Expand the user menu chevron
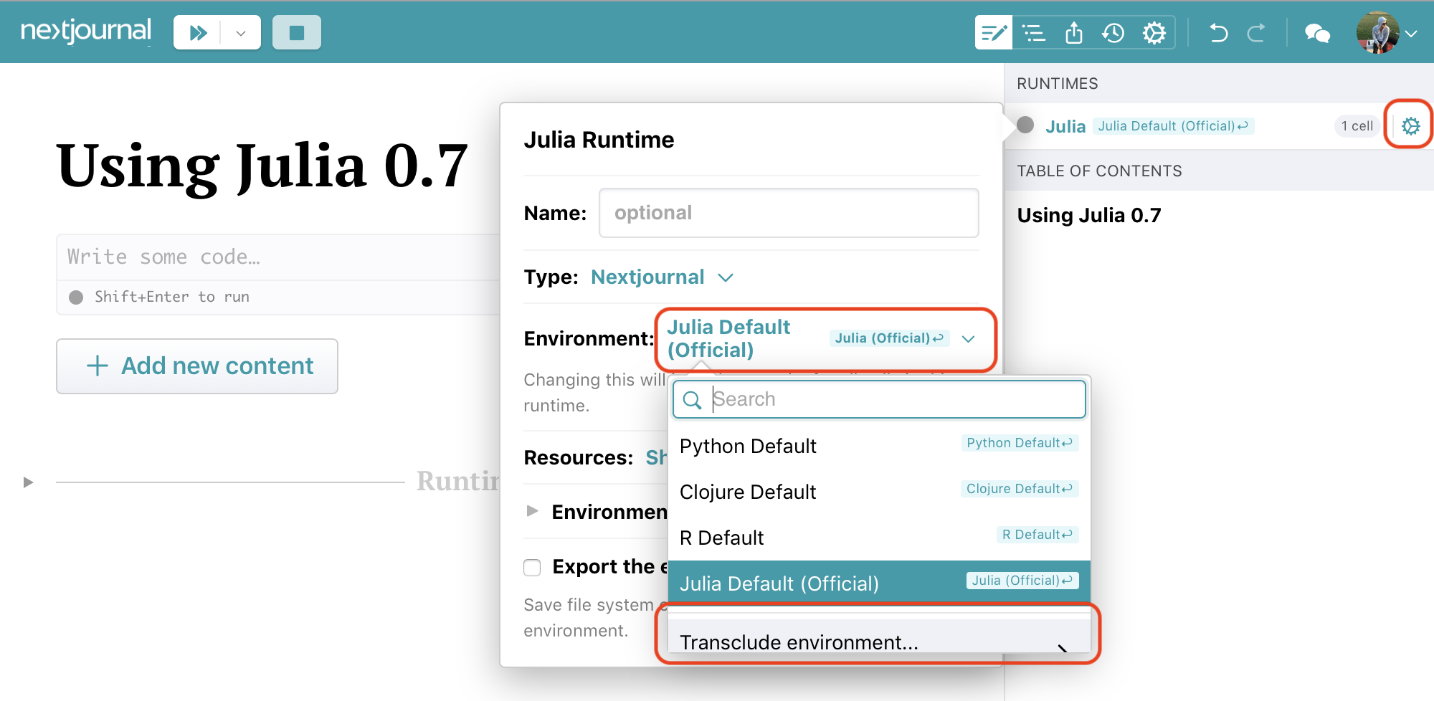 (1411, 34)
